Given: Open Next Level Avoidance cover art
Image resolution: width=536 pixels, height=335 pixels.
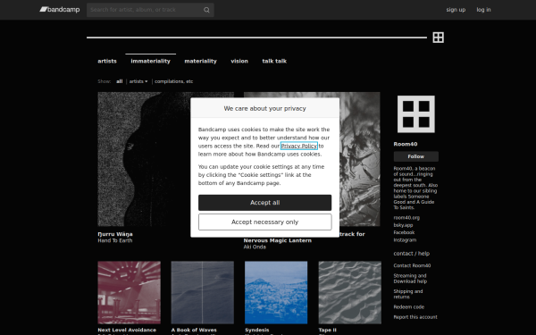Looking at the screenshot, I should tap(129, 293).
